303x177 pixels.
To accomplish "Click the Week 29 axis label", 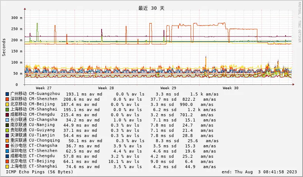I will (168, 88).
